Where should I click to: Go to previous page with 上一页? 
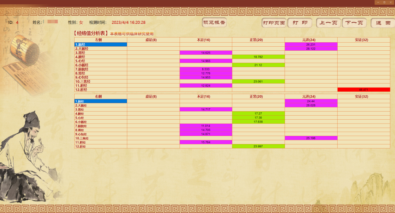point(328,23)
